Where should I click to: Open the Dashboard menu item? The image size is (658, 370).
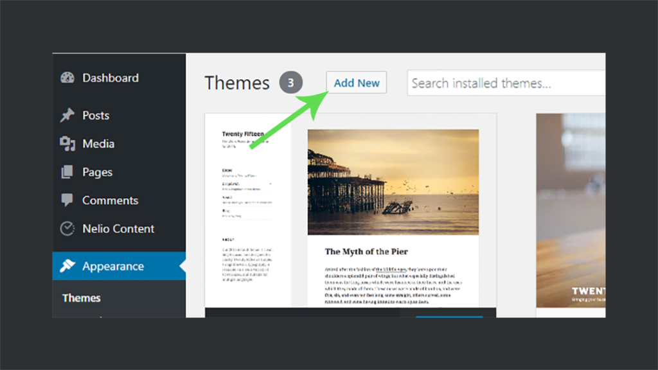111,78
